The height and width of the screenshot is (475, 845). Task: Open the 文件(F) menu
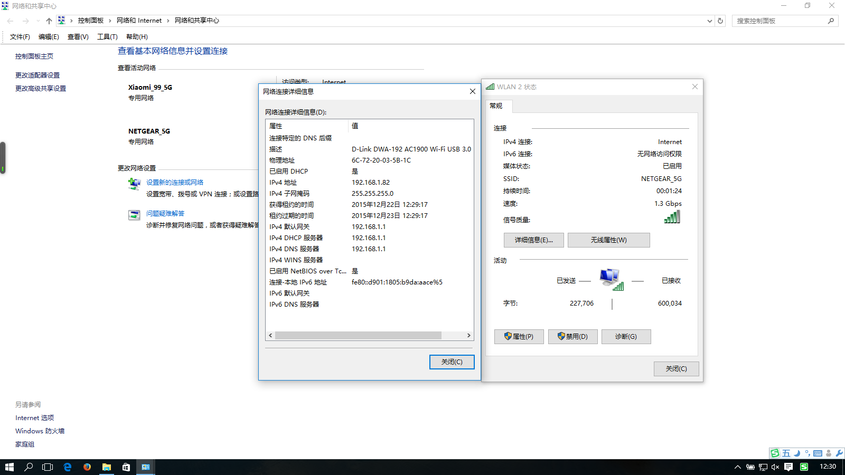click(20, 37)
